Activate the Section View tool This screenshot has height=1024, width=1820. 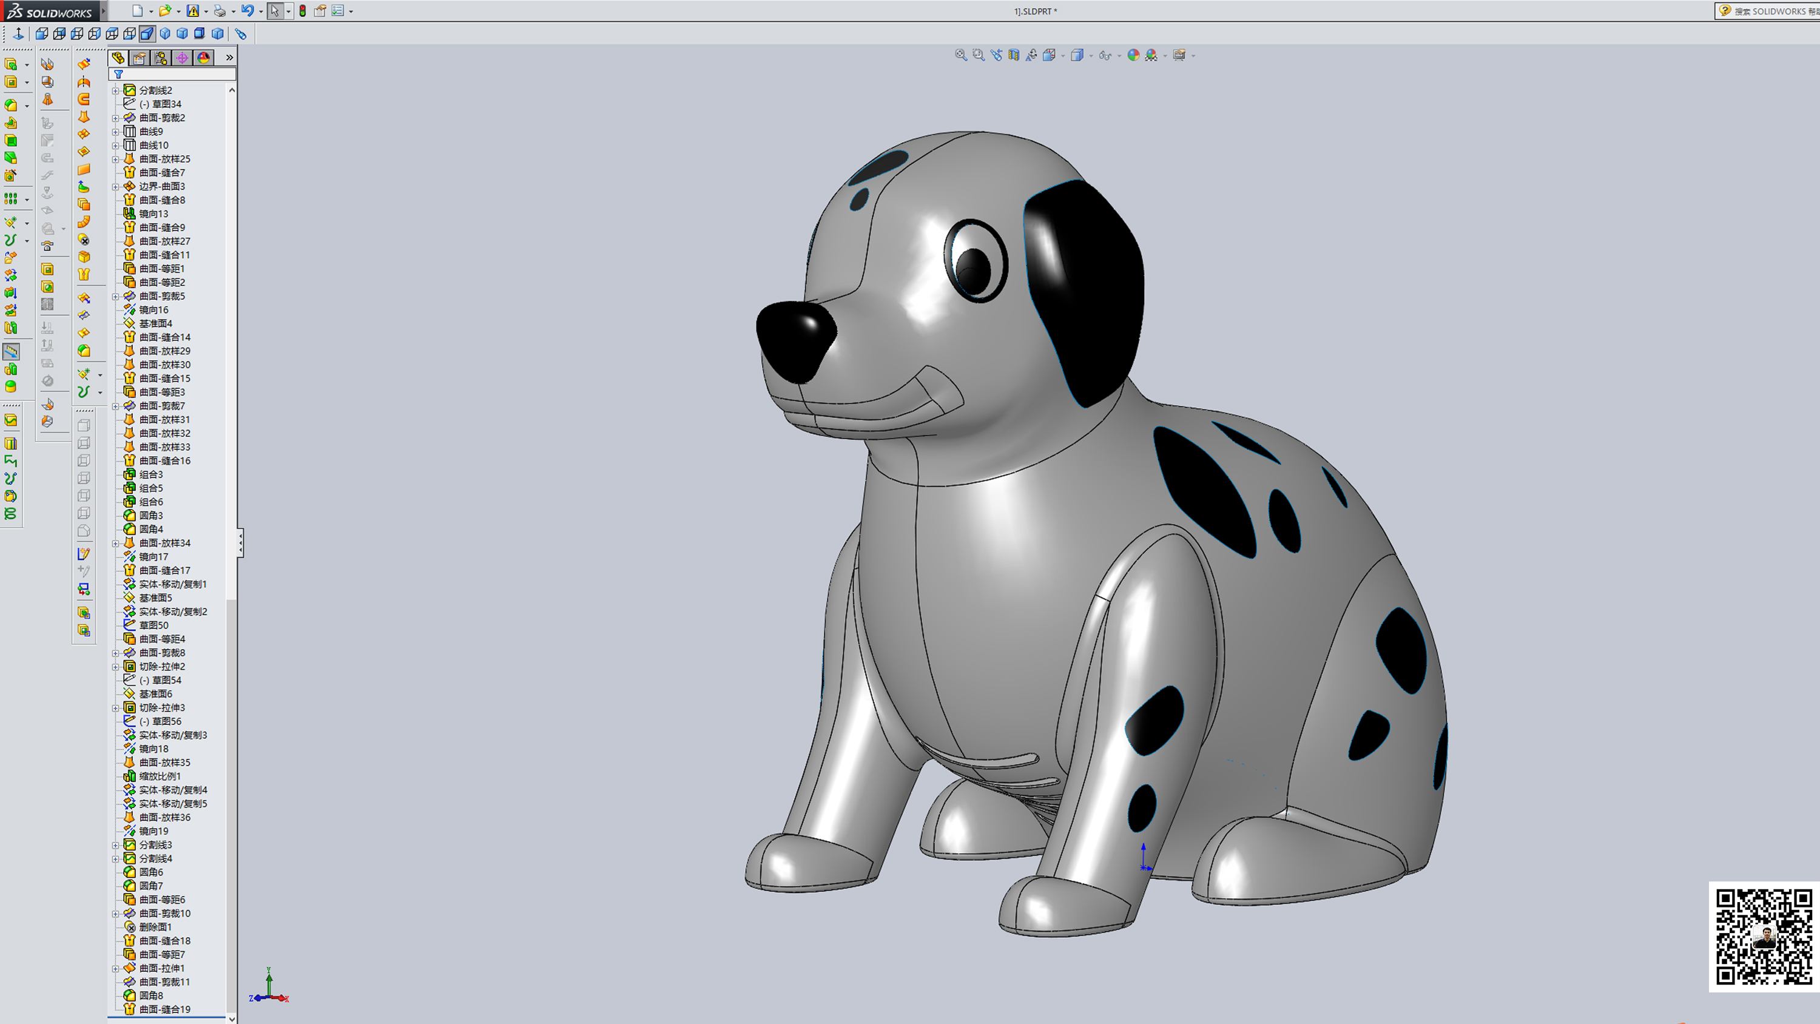point(1014,55)
